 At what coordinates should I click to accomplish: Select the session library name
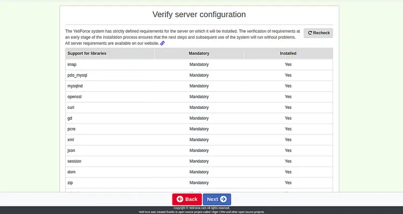[74, 161]
